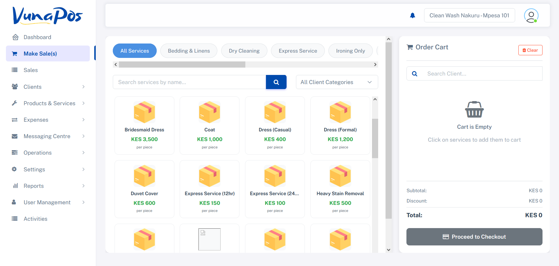The width and height of the screenshot is (559, 266).
Task: Expand the Operations submenu
Action: [x=83, y=153]
